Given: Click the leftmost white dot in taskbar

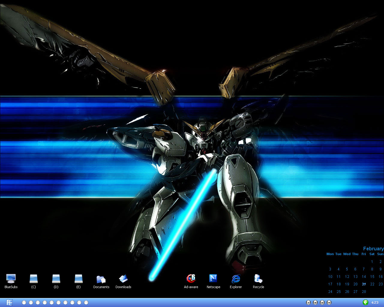Looking at the screenshot, I should point(24,303).
